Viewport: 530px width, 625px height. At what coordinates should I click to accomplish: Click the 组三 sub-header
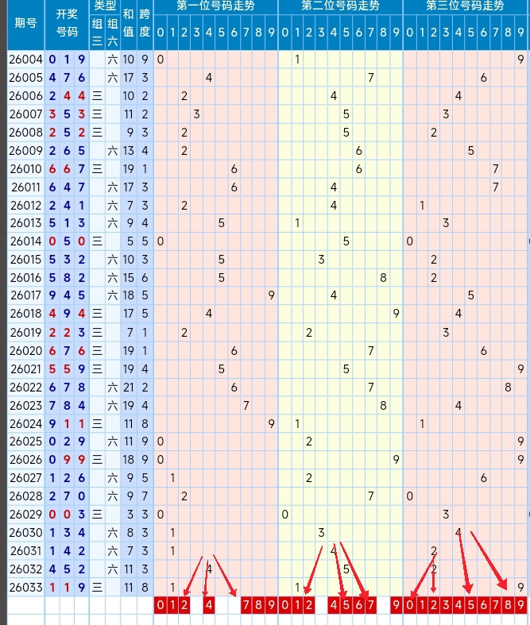97,32
